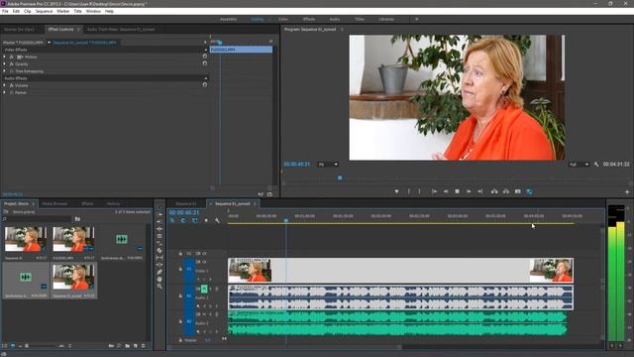Image resolution: width=634 pixels, height=357 pixels.
Task: Open the Master clip dropdown arrow
Action: click(x=49, y=43)
